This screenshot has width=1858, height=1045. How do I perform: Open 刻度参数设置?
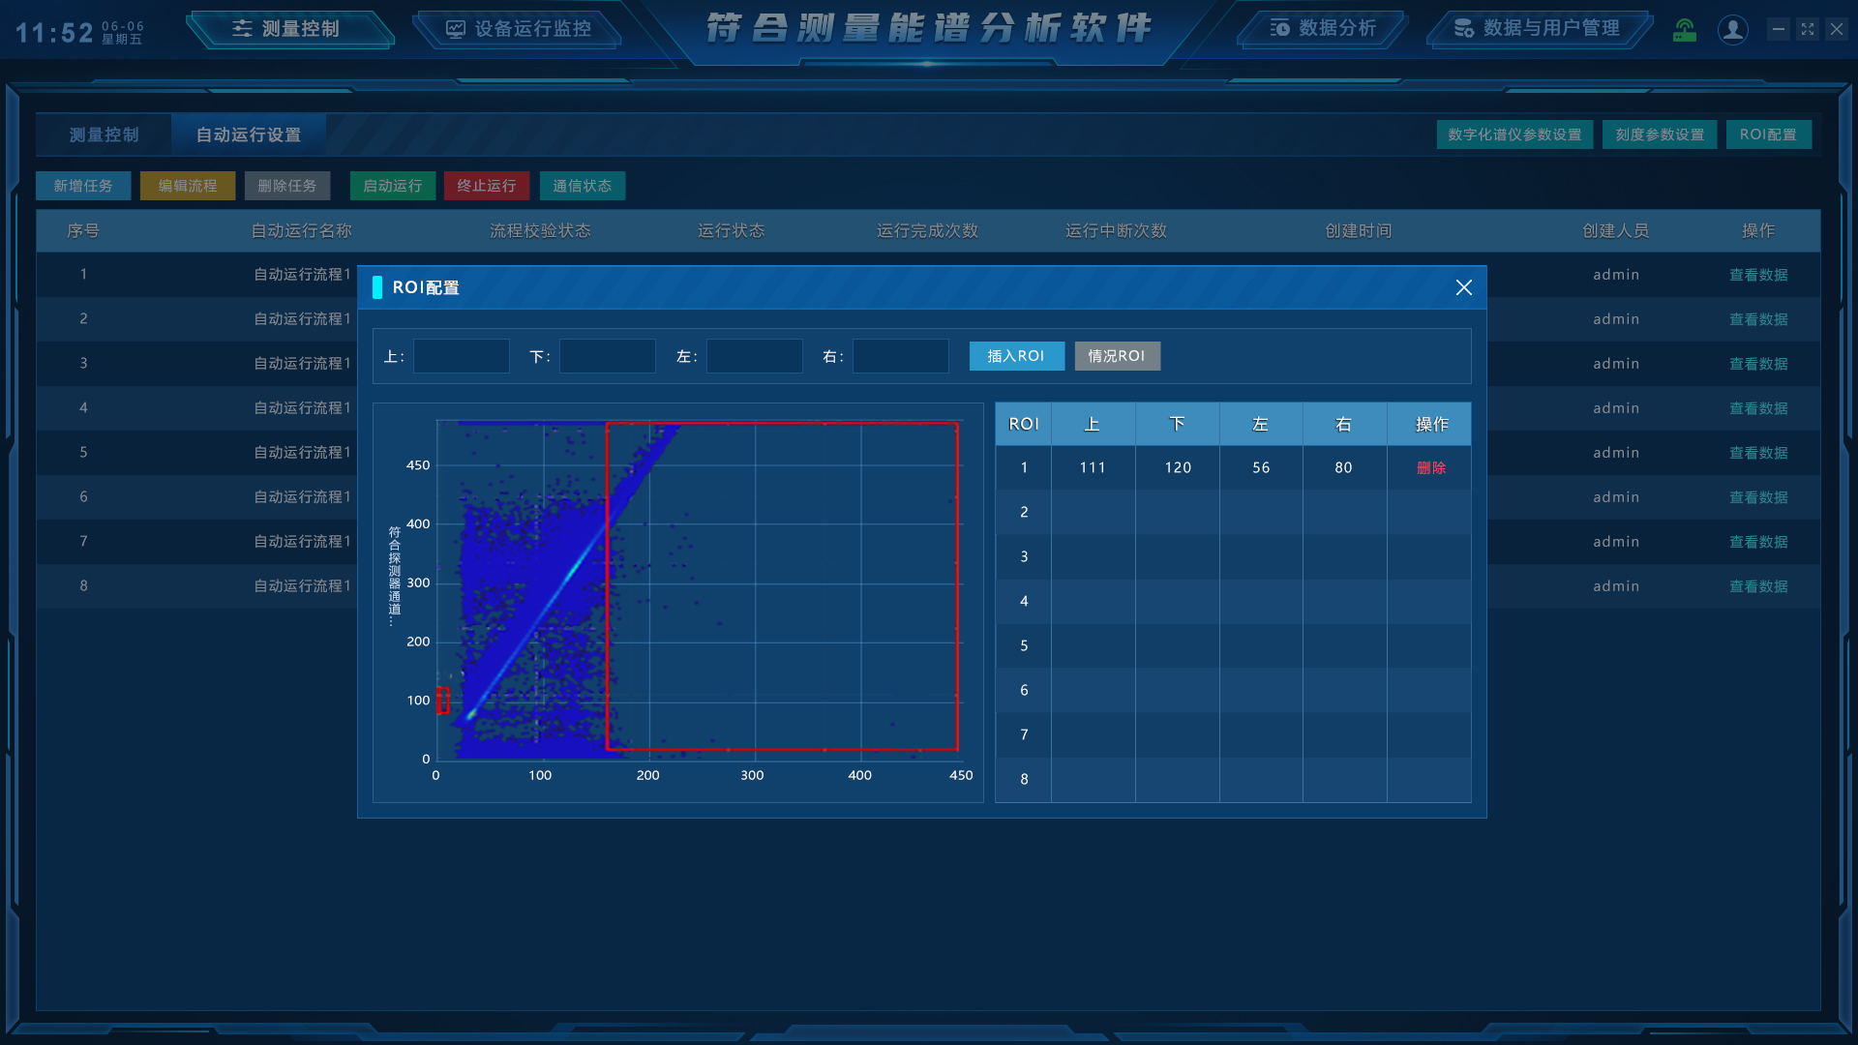click(1660, 134)
